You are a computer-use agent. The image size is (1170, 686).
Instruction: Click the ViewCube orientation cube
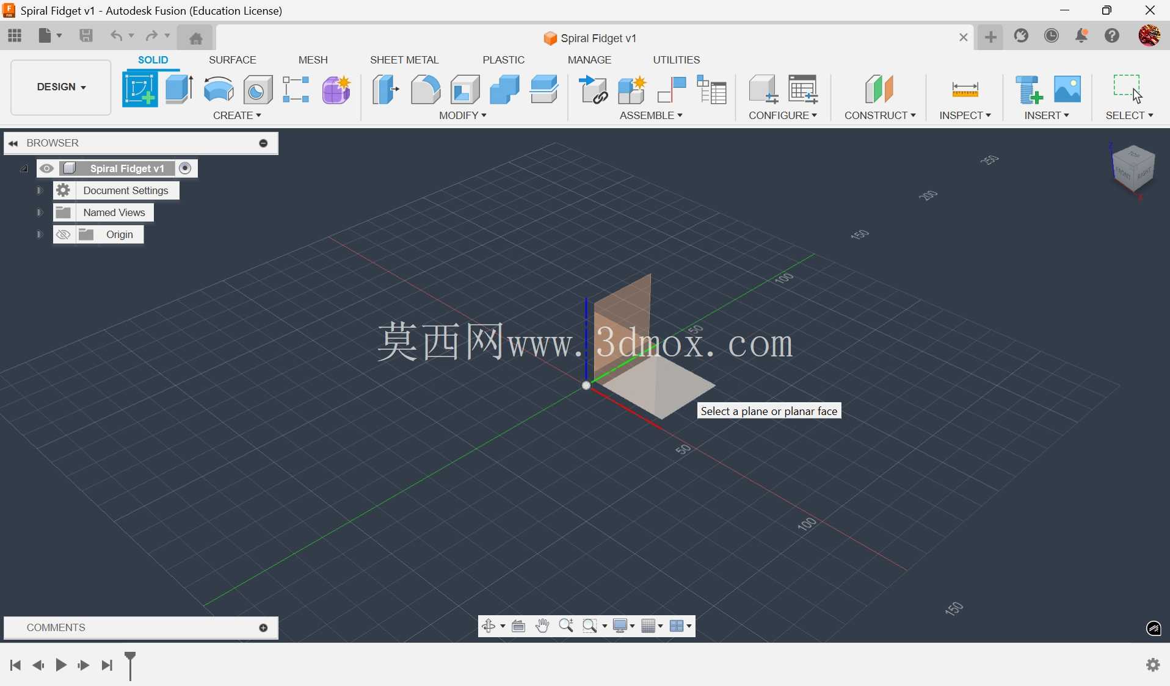pyautogui.click(x=1134, y=168)
